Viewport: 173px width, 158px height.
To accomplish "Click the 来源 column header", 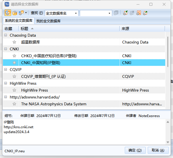I will click(142, 29).
